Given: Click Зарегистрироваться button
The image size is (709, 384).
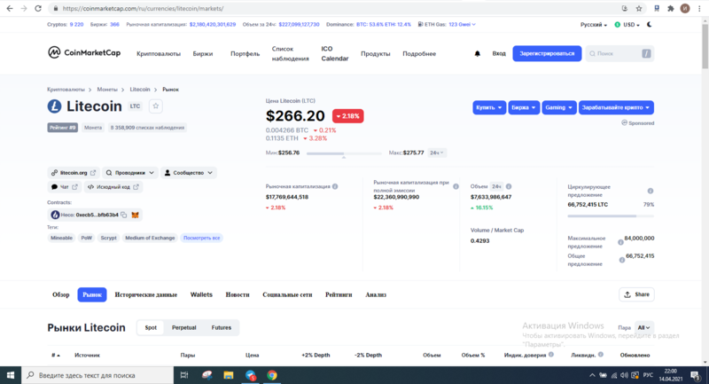Looking at the screenshot, I should (x=547, y=53).
